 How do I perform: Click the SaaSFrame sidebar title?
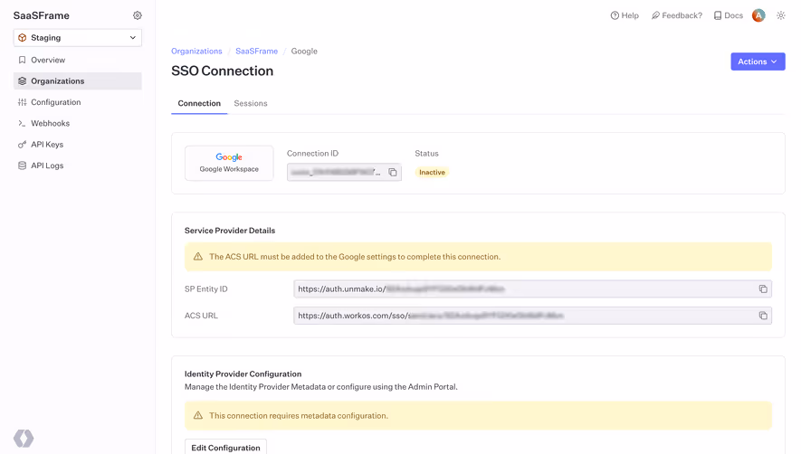[42, 15]
